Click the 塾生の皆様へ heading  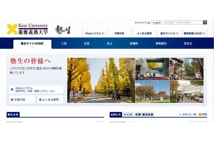(x=30, y=61)
